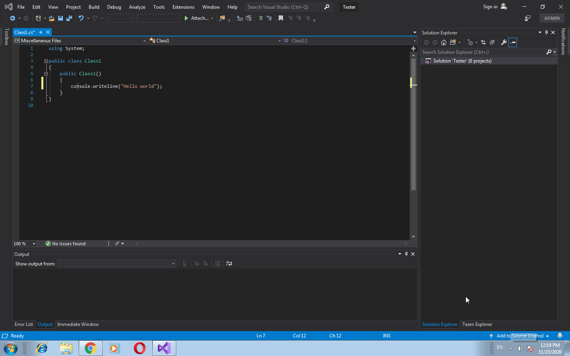Click the Save selected items icon

pos(60,18)
